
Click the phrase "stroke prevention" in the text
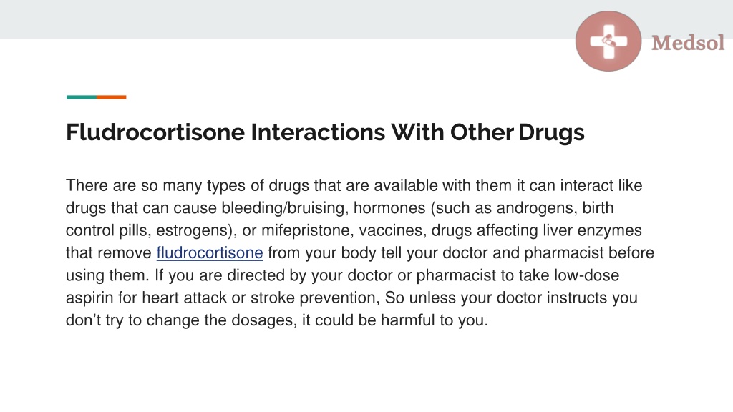314,298
